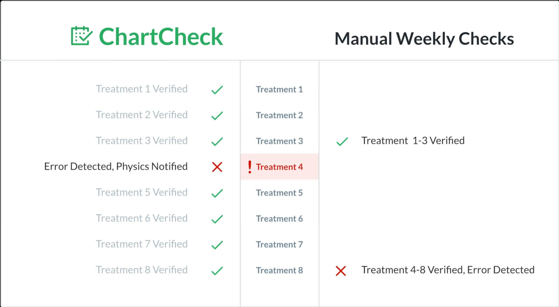This screenshot has width=559, height=307.
Task: Select Treatment 8 in the center column
Action: pos(279,270)
